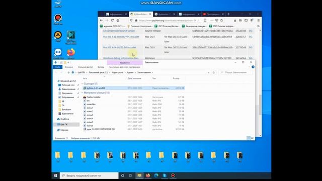Click taskbar search box

pyautogui.click(x=89, y=175)
